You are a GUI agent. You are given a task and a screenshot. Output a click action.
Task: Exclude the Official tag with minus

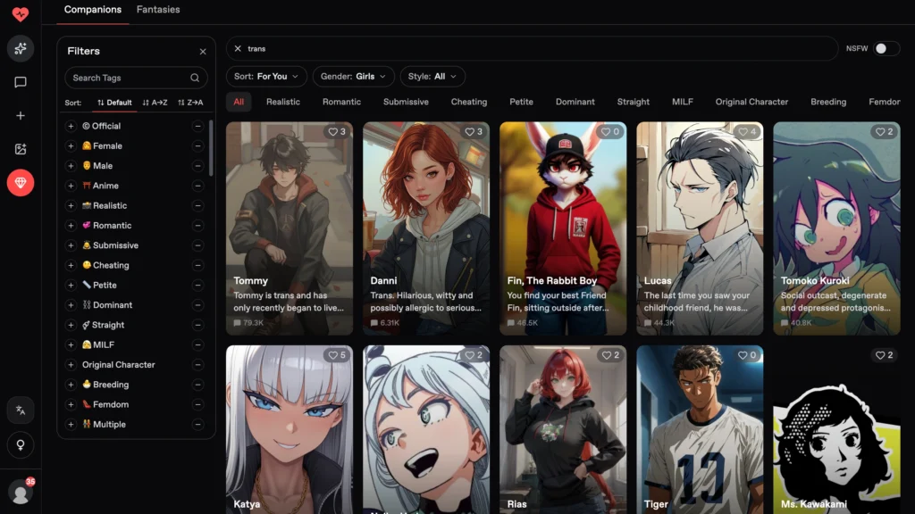(197, 126)
